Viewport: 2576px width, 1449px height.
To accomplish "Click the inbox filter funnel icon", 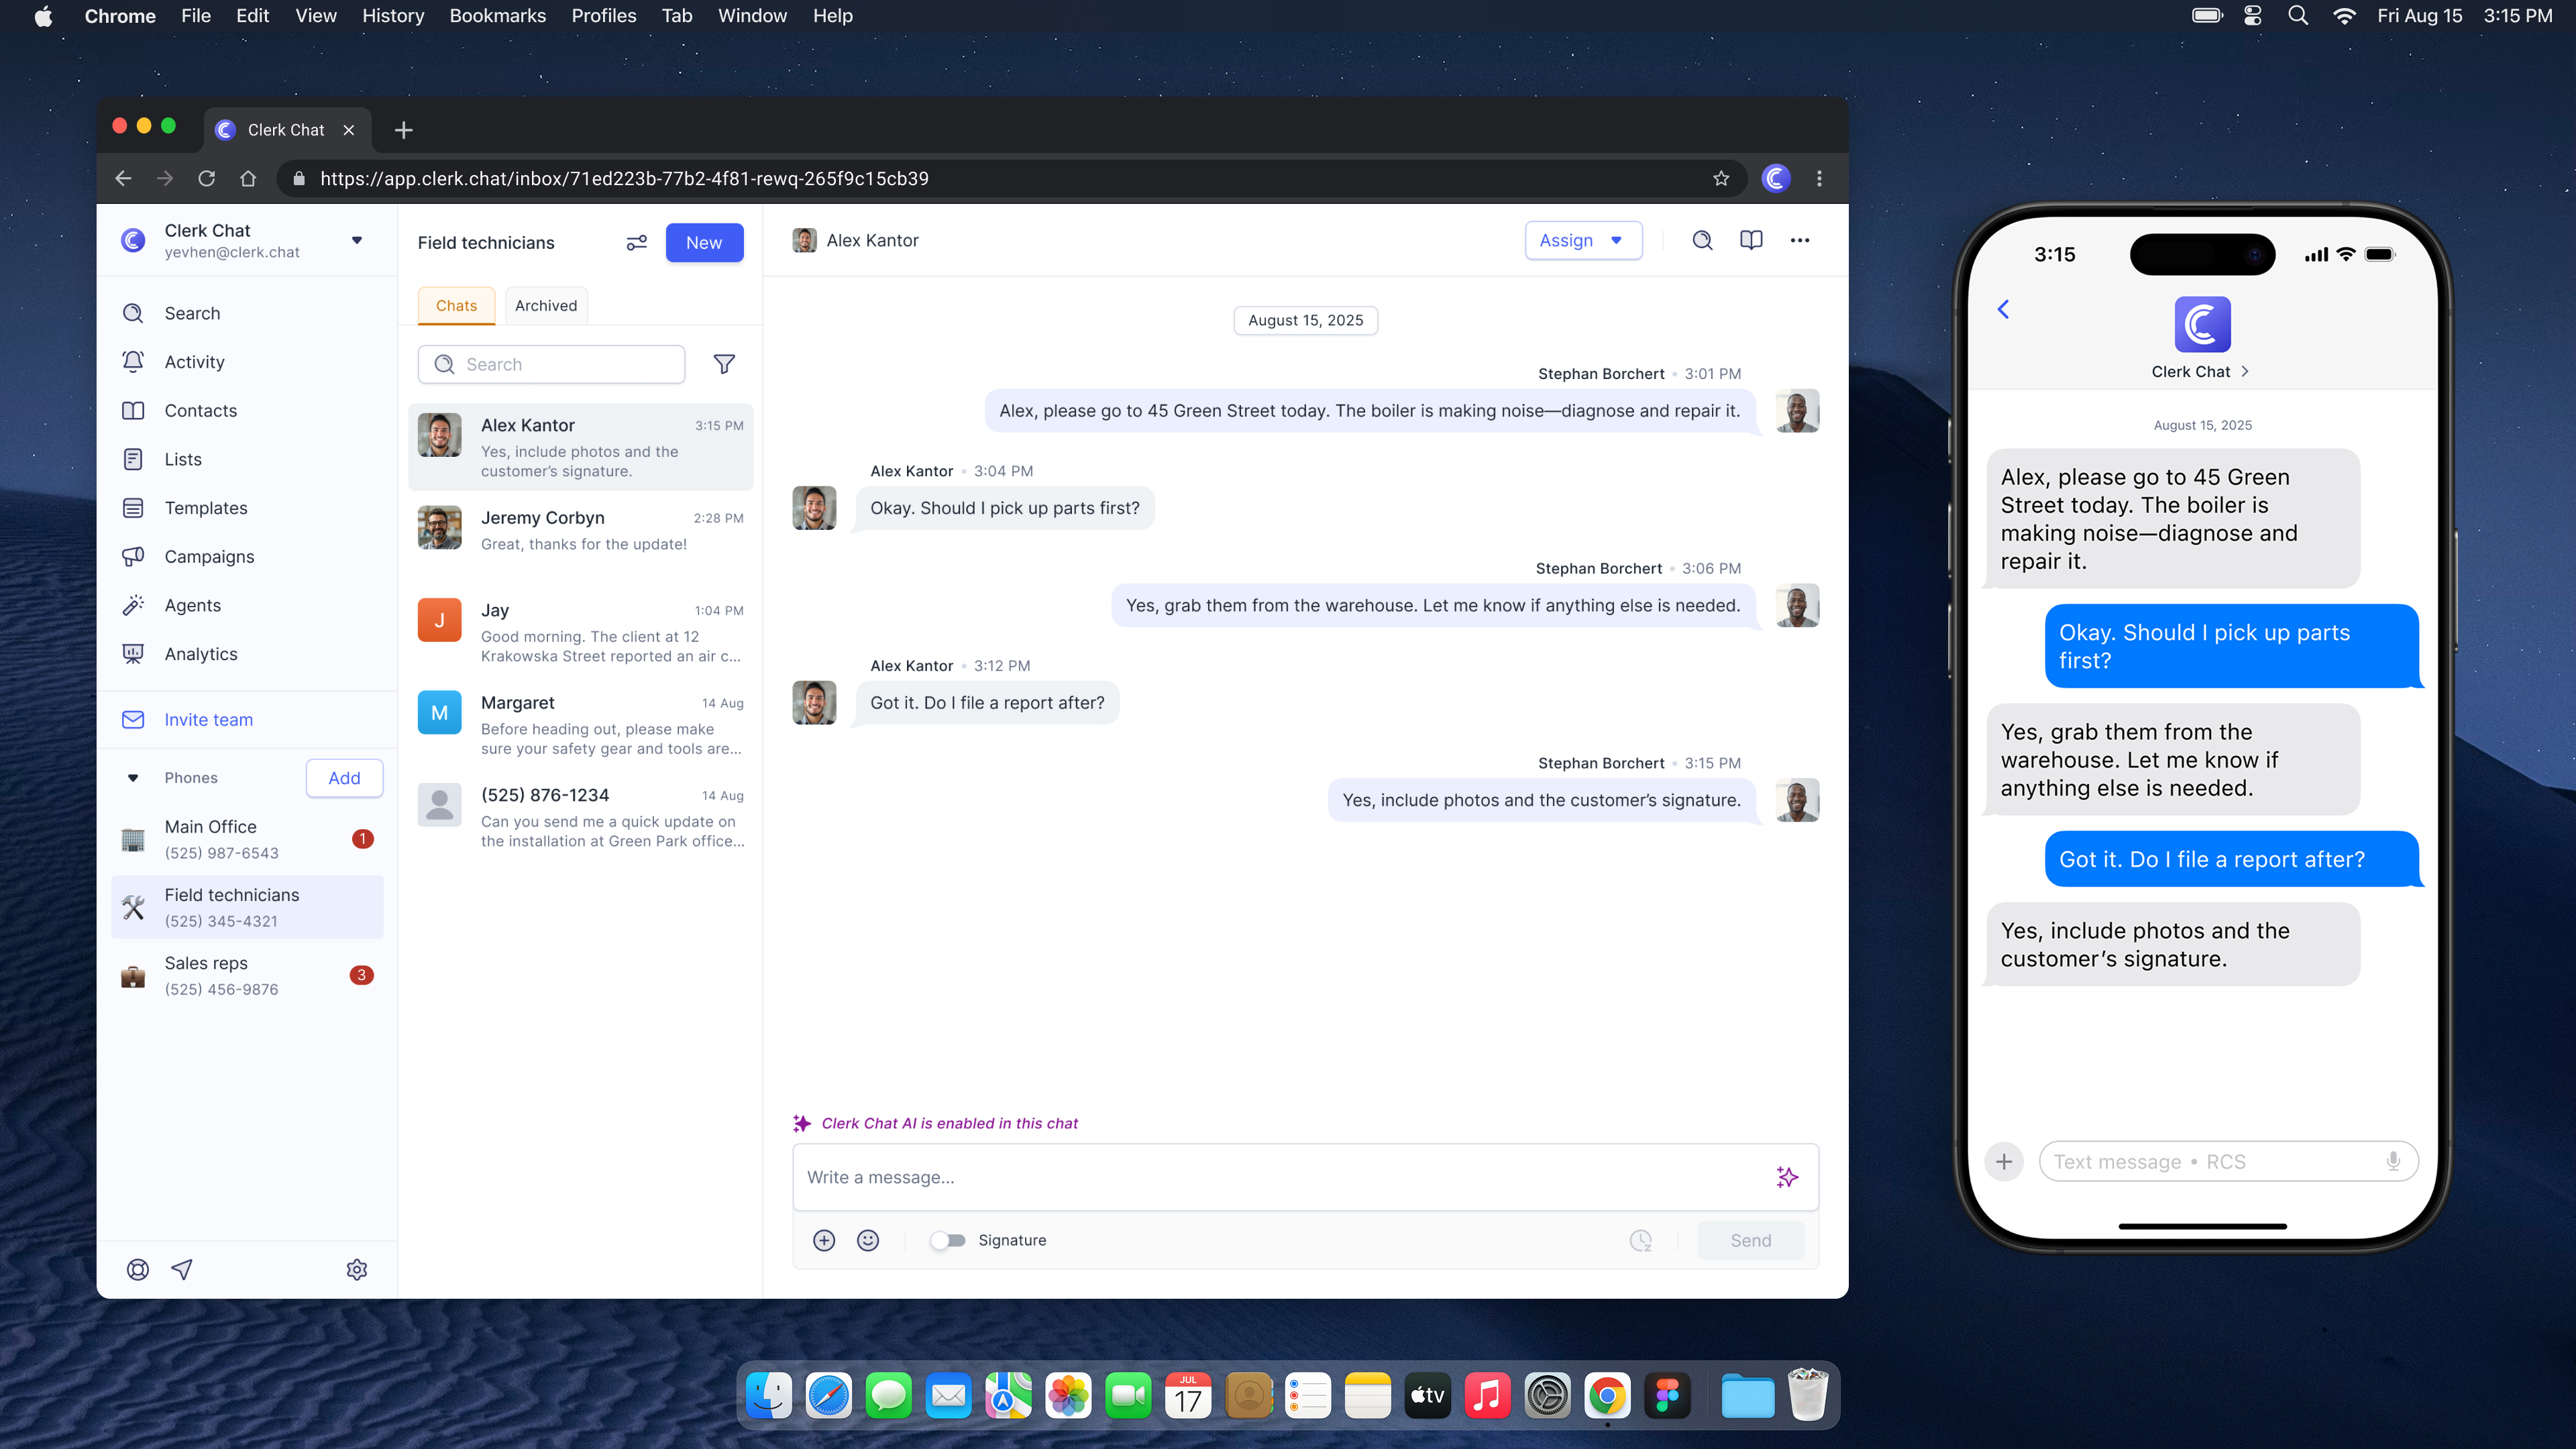I will 724,364.
